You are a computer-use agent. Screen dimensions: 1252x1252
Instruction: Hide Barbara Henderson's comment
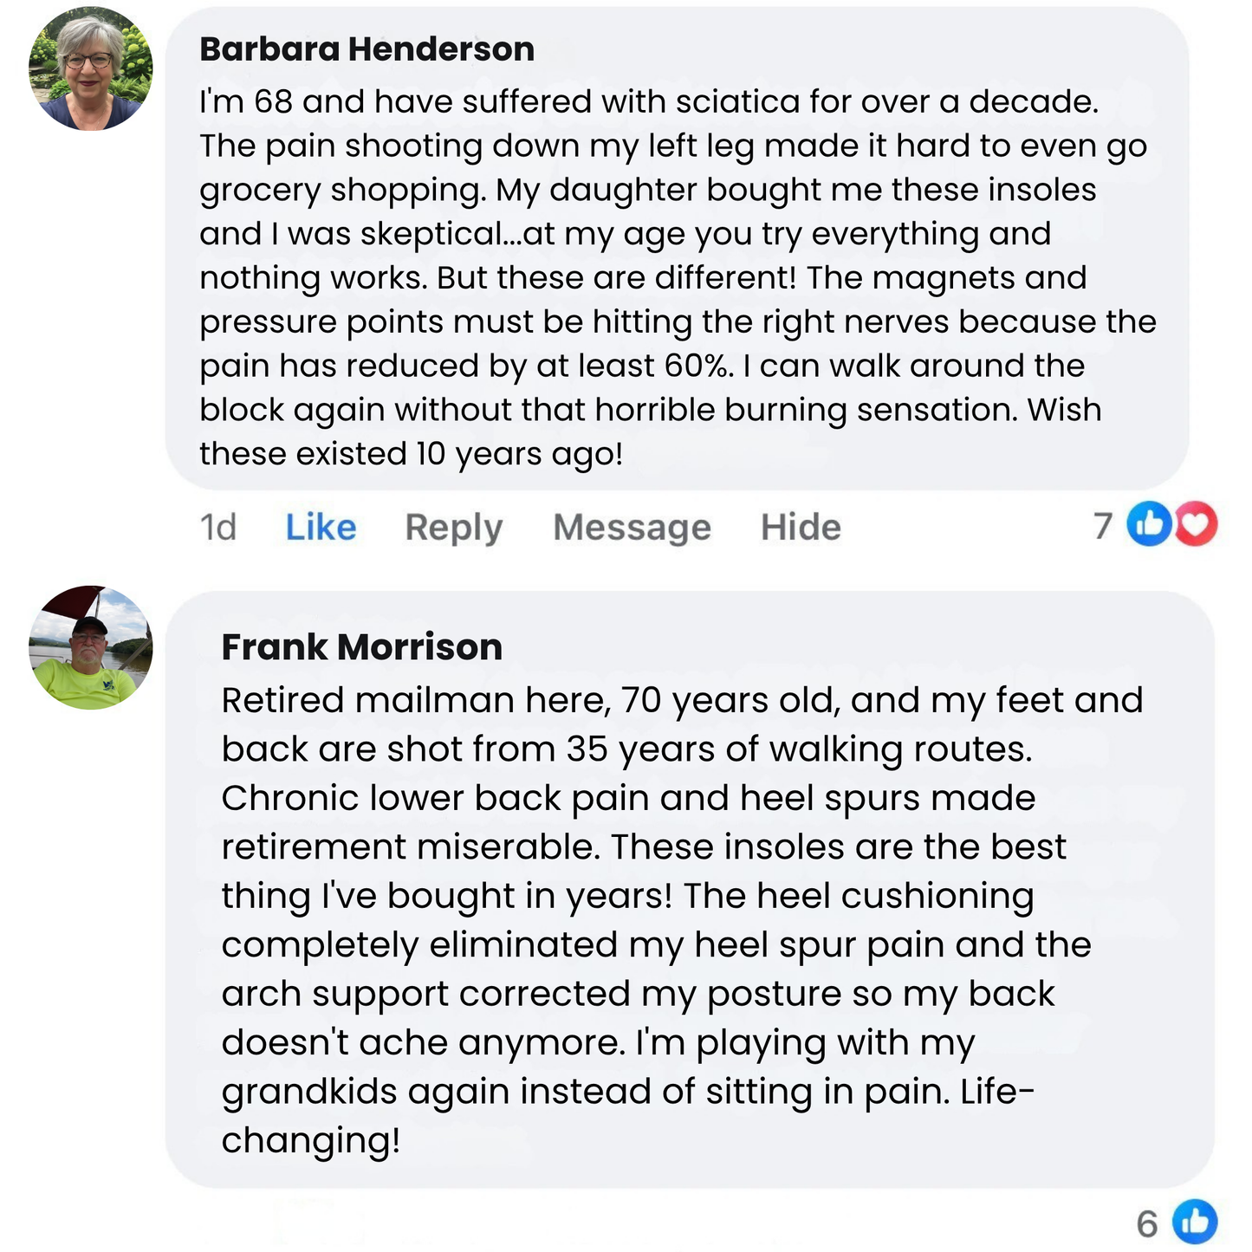click(x=799, y=527)
